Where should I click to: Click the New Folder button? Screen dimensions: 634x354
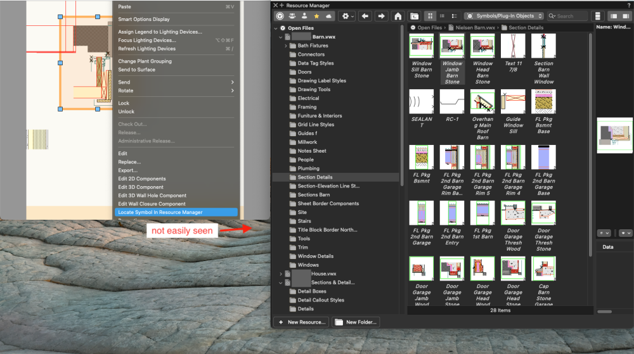[356, 322]
